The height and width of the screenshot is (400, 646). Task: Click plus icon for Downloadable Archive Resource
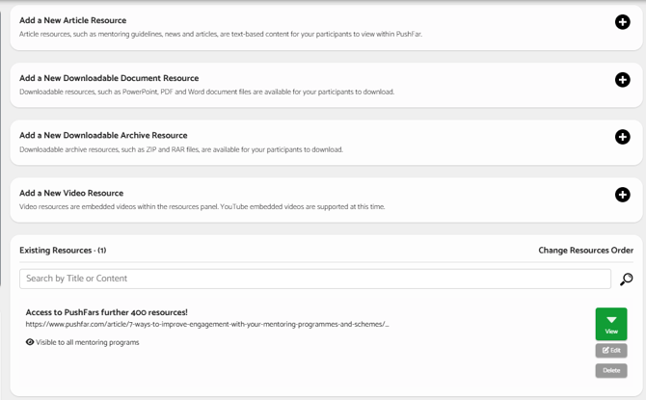pyautogui.click(x=622, y=137)
